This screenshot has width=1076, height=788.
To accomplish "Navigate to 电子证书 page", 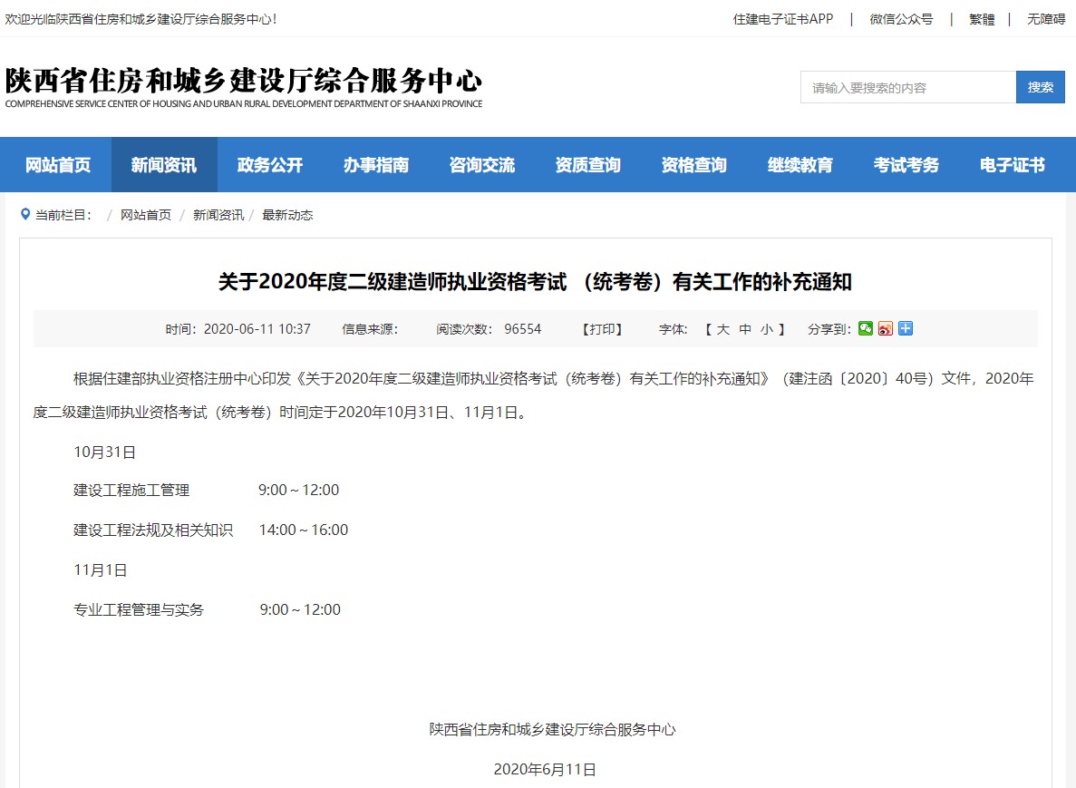I will [1013, 165].
